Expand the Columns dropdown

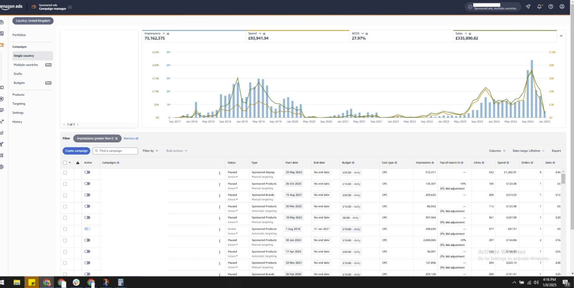point(497,151)
